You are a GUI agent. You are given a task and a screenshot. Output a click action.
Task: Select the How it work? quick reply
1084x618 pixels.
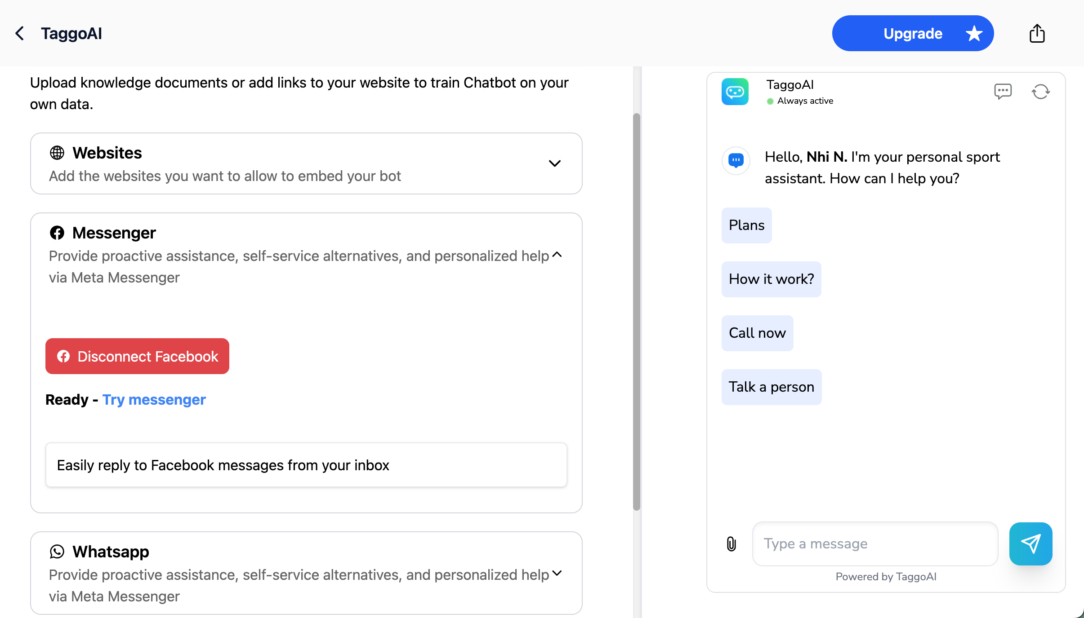tap(771, 279)
